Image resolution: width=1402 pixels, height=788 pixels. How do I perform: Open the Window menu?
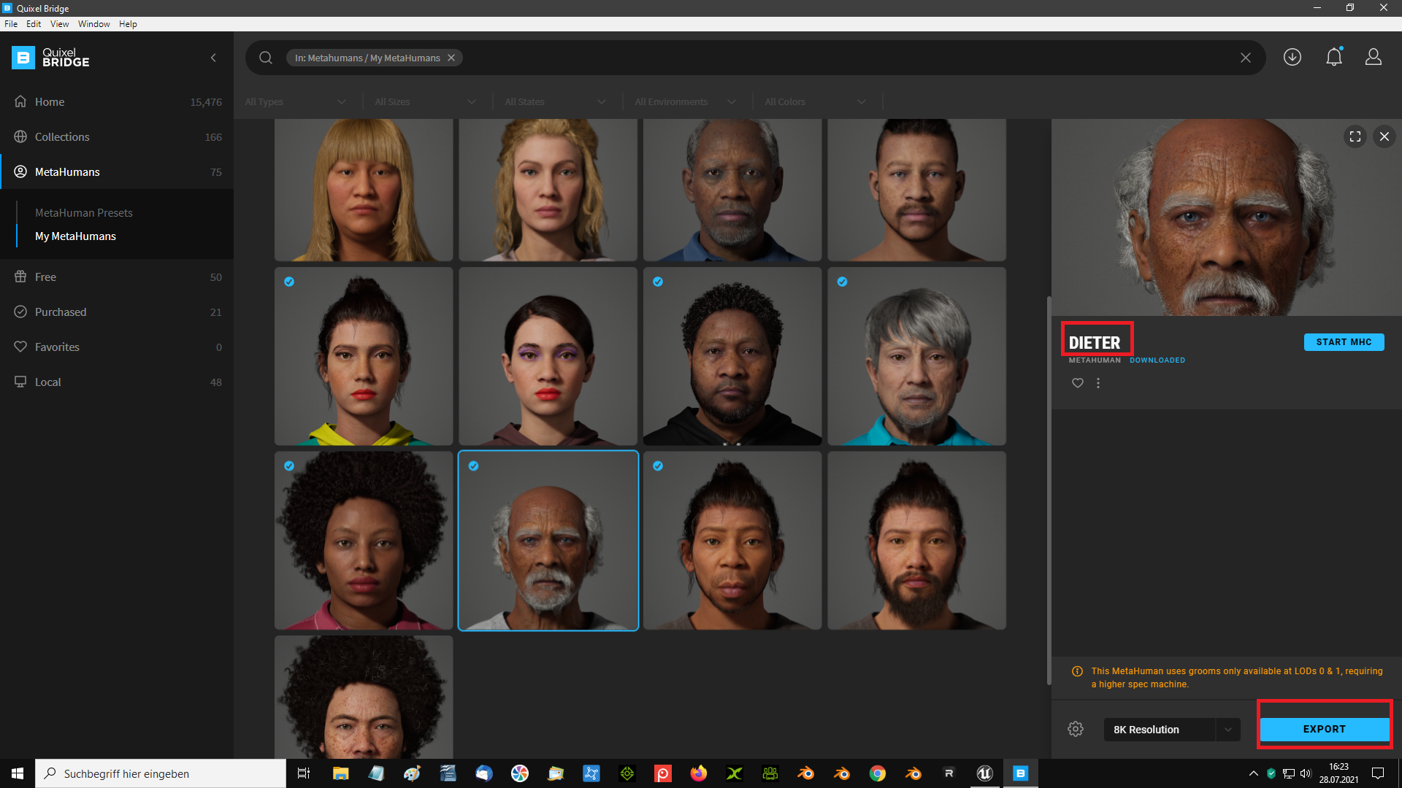click(x=93, y=24)
